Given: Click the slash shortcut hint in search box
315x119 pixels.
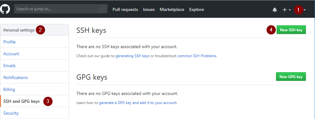Looking at the screenshot, I should 102,9.
